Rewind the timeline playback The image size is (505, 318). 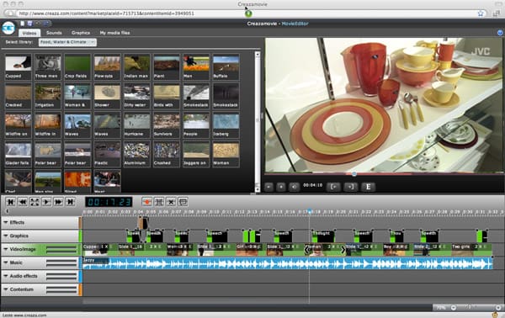tap(22, 202)
